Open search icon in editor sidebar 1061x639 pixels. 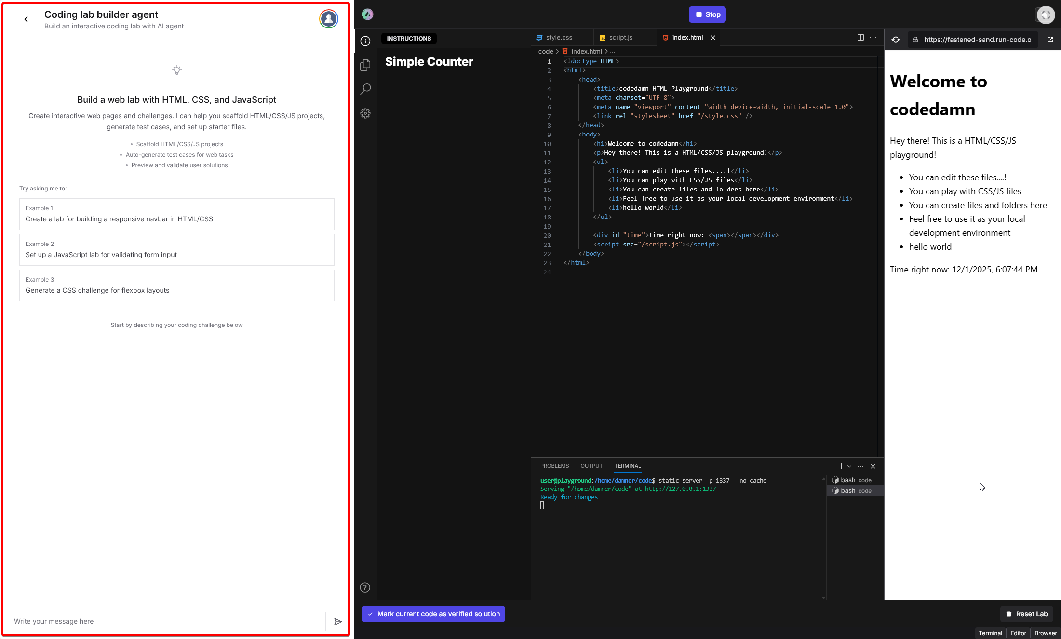[x=365, y=89]
